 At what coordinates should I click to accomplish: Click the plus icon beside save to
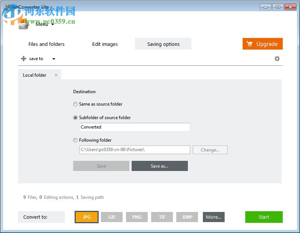point(24,59)
